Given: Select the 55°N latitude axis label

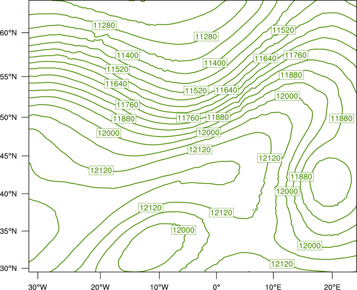Looking at the screenshot, I should [x=8, y=77].
